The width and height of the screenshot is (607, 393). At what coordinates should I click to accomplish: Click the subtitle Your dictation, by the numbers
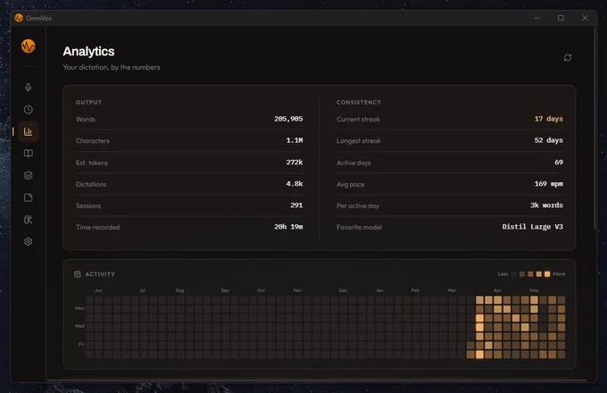112,67
